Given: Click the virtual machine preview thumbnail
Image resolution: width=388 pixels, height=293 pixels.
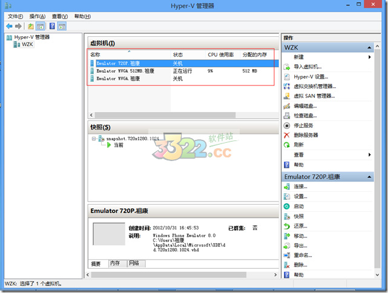Looking at the screenshot, I should click(x=109, y=234).
